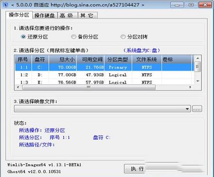Click the 所选路径/文件 status label
Viewport: 214px width, 177px height.
pos(37,145)
